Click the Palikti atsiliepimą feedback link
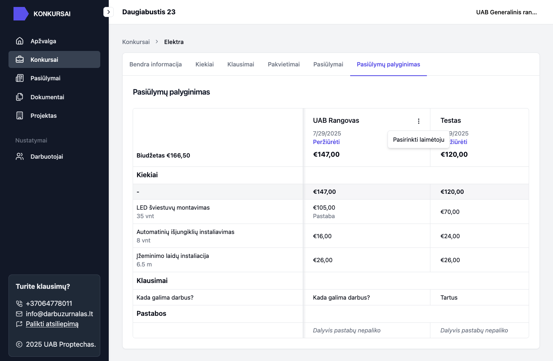553x361 pixels. 52,324
